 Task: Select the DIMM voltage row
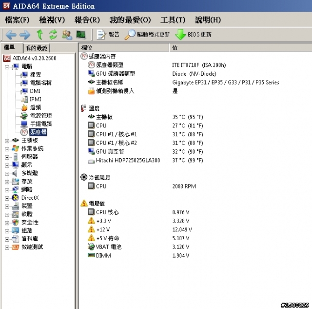click(138, 256)
